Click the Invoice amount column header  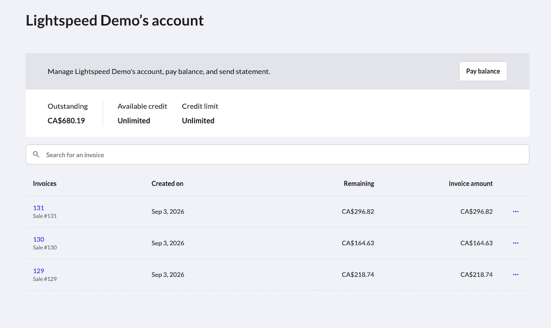point(471,184)
